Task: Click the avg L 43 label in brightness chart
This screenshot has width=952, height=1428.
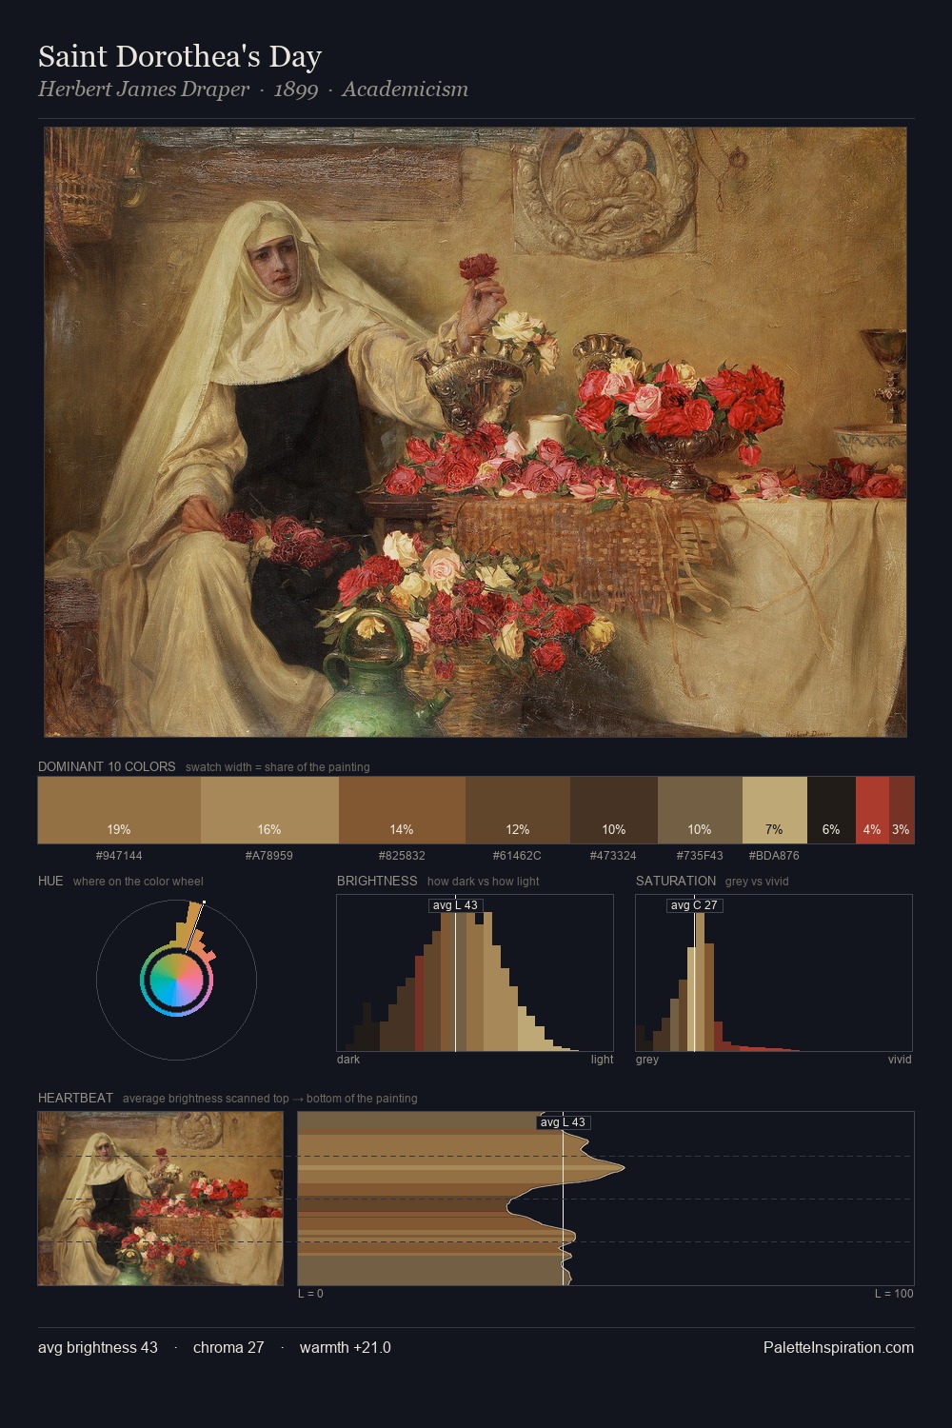Action: click(455, 905)
